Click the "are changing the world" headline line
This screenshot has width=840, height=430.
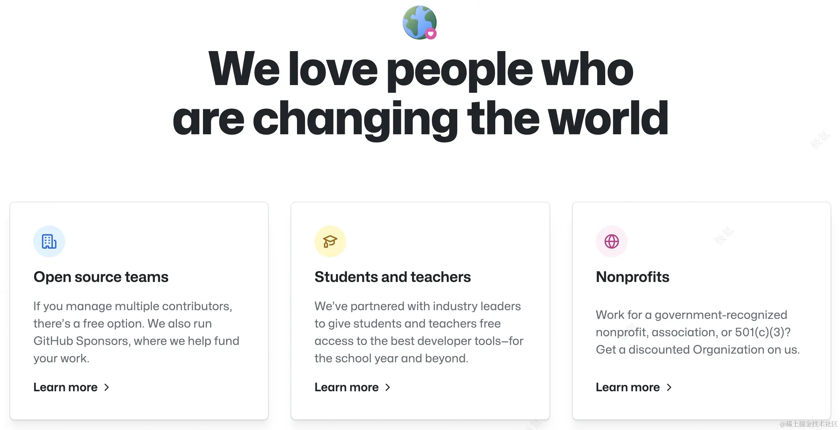coord(420,119)
